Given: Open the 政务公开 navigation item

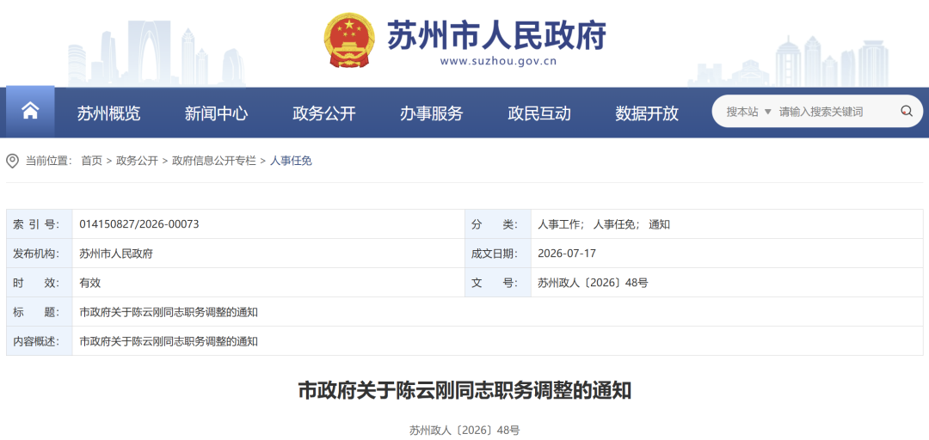Looking at the screenshot, I should pos(324,113).
